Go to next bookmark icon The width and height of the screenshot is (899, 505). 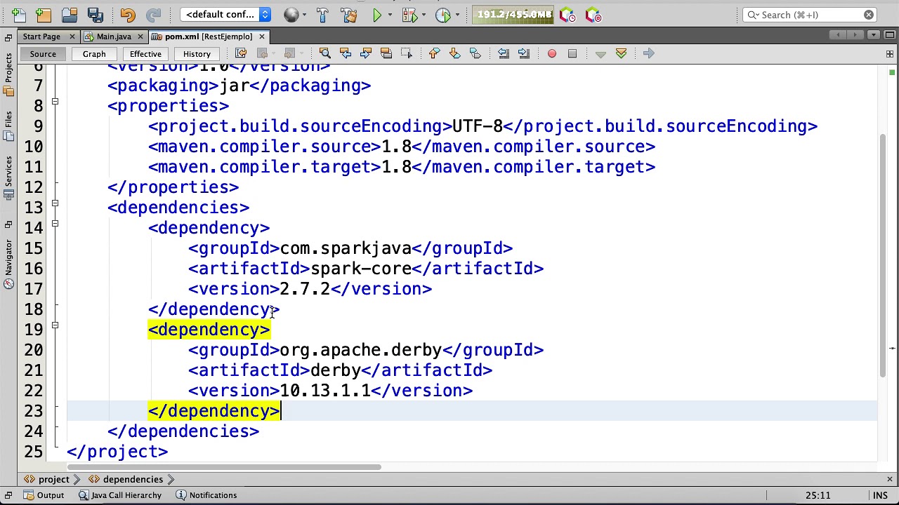click(x=454, y=53)
